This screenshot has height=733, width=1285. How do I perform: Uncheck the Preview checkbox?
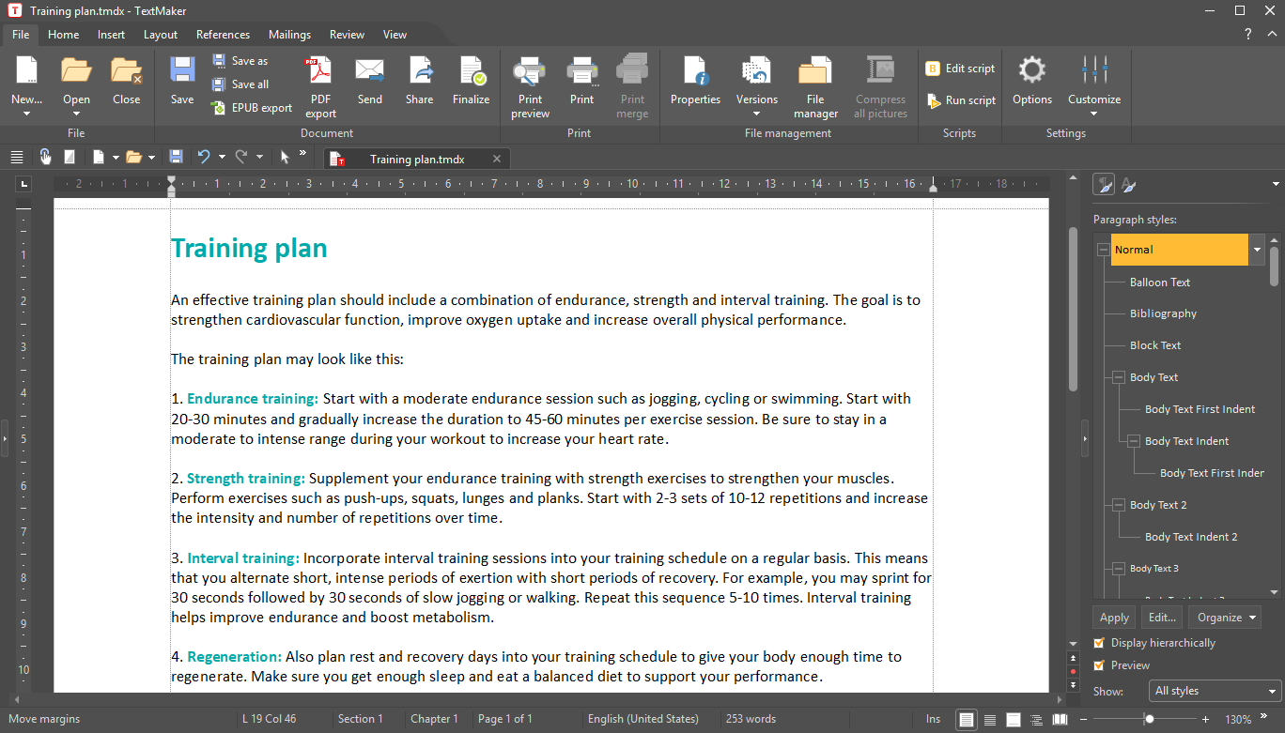(x=1099, y=665)
